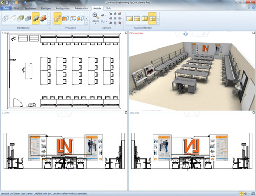Click the middle arrow of the Ansichtenfenster gallery

tap(158, 18)
